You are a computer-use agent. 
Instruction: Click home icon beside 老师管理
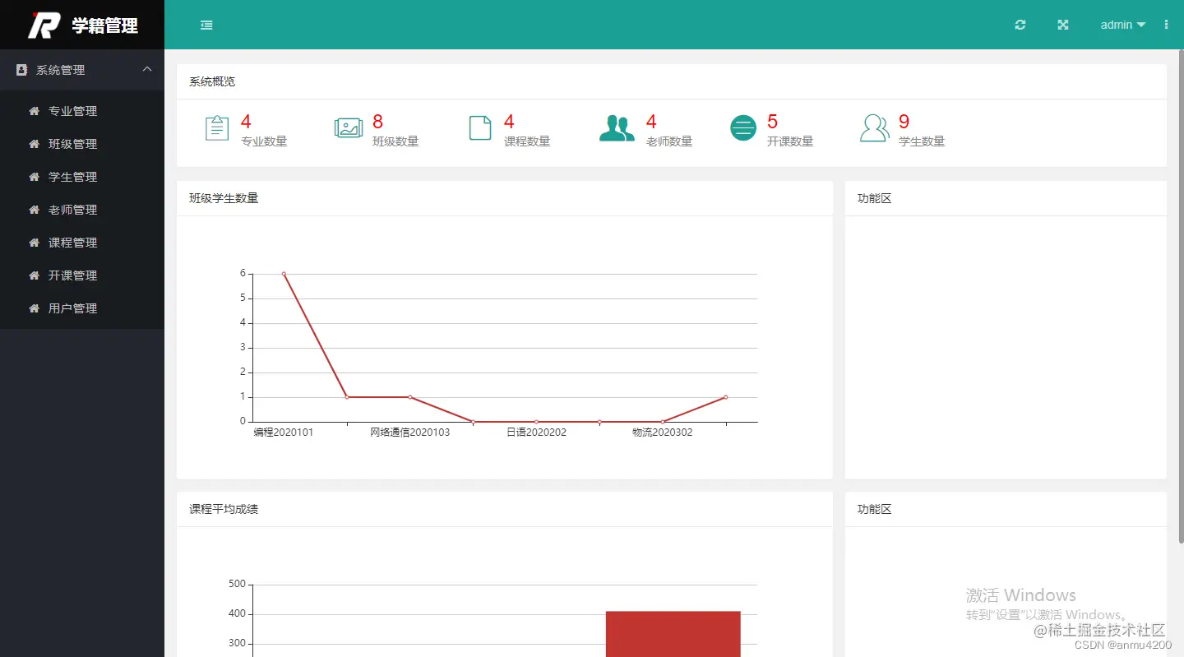[34, 210]
